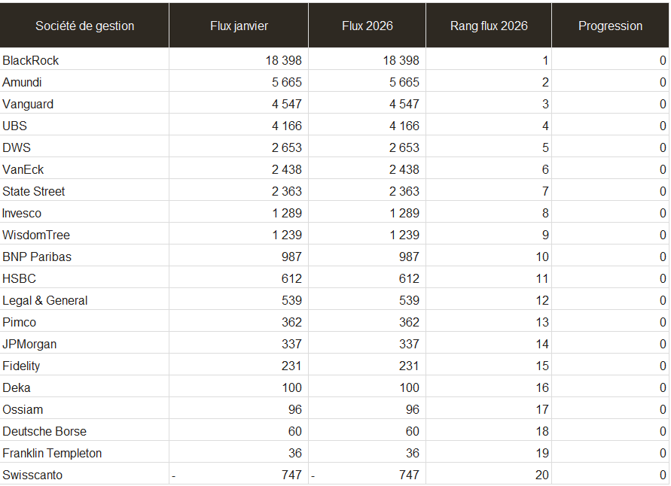Click the VanEck company name
671x486 pixels.
(23, 169)
